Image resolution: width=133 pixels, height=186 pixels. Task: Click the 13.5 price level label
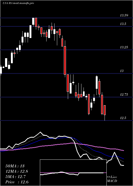(123, 24)
